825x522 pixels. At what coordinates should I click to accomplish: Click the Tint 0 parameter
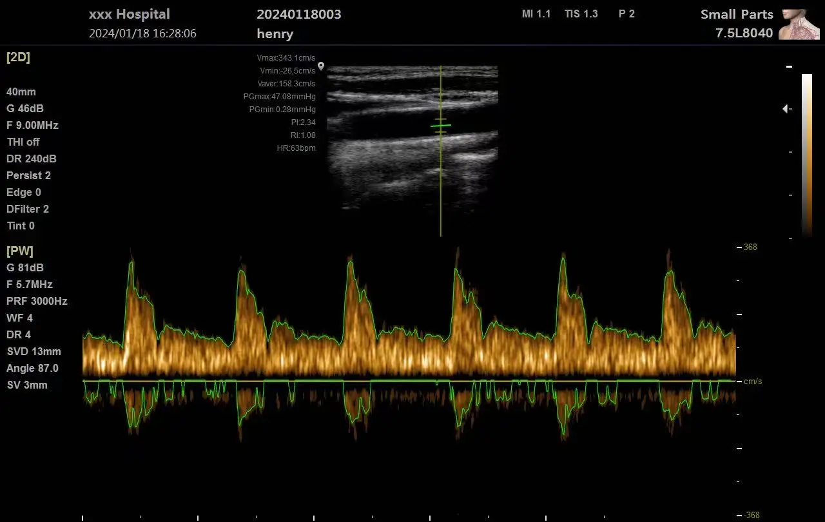[x=21, y=226]
